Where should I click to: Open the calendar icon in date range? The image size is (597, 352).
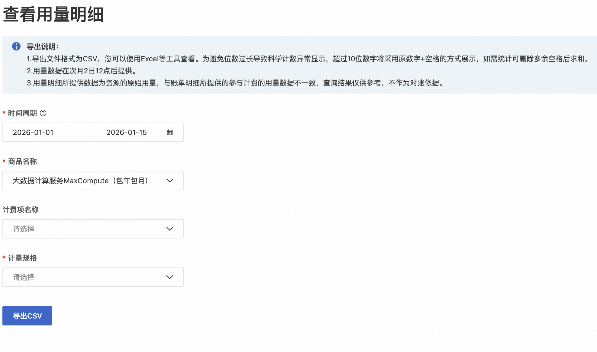coord(170,132)
